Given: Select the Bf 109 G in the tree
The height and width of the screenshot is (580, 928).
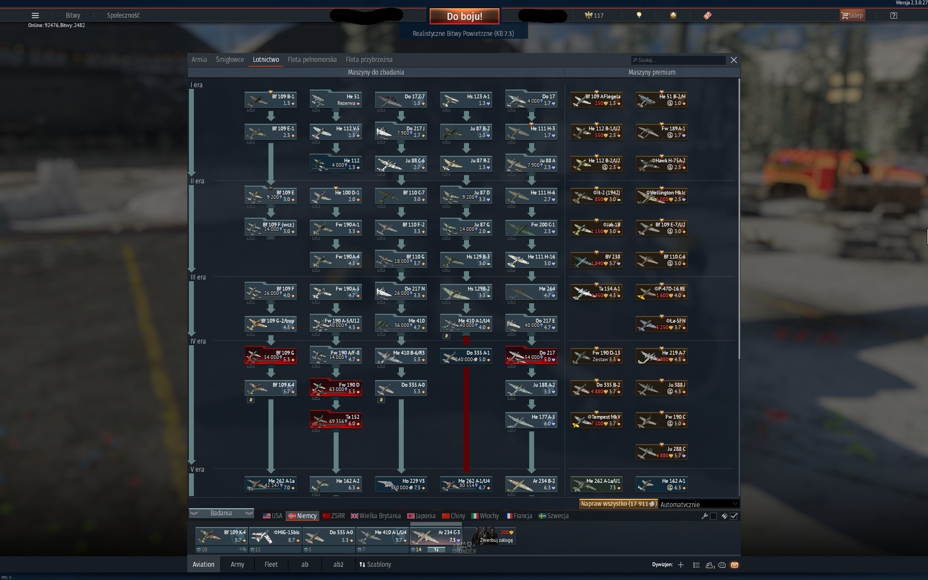Looking at the screenshot, I should (x=271, y=356).
